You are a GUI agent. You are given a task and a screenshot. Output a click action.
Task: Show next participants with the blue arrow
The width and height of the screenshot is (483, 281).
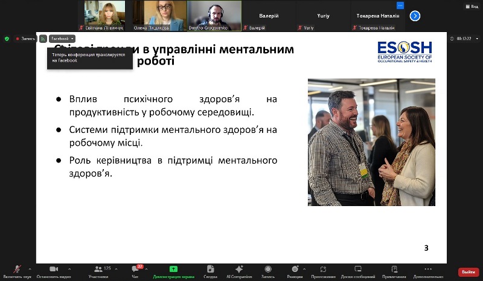point(415,16)
